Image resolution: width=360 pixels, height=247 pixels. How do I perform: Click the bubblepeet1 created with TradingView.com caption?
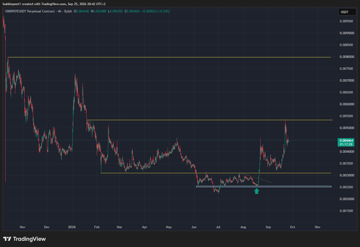tap(54, 4)
